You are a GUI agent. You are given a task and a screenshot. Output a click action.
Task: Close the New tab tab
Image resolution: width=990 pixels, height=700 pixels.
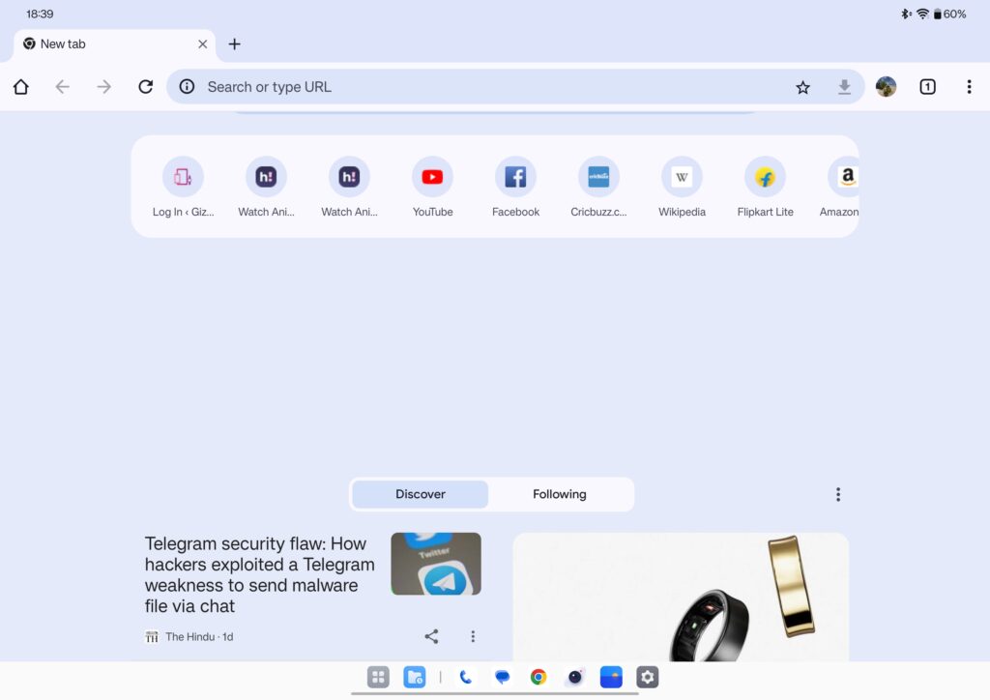203,44
